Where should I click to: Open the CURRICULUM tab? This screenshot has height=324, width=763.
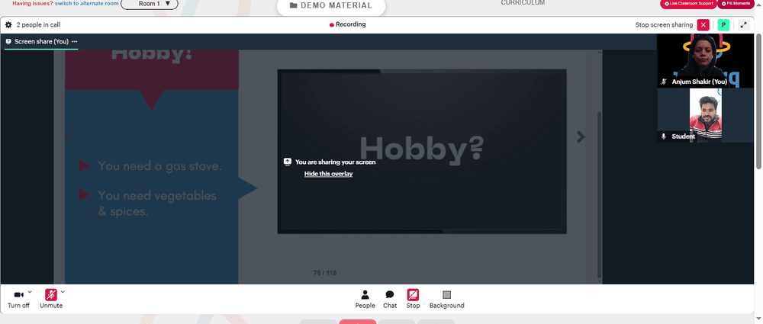coord(523,3)
